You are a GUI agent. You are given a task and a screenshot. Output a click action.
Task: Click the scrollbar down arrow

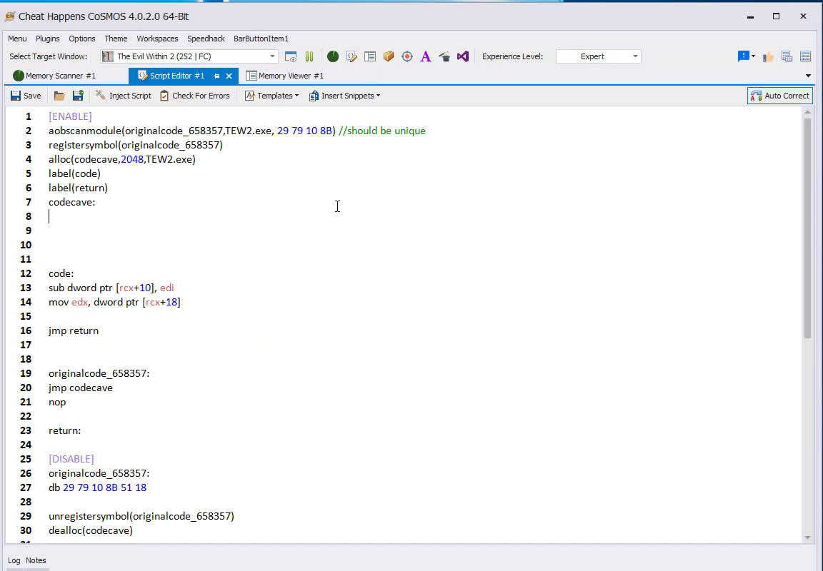[807, 537]
